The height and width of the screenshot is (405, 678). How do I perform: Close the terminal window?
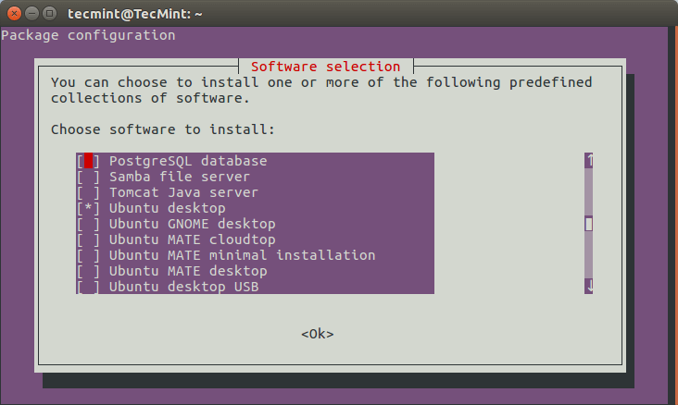[13, 14]
